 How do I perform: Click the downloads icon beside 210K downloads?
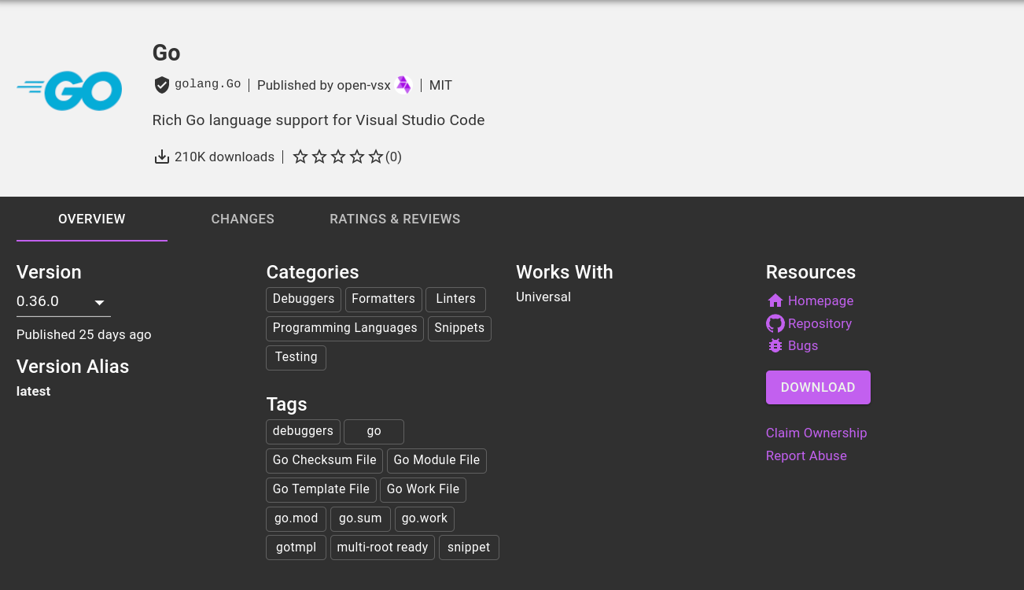pos(161,156)
